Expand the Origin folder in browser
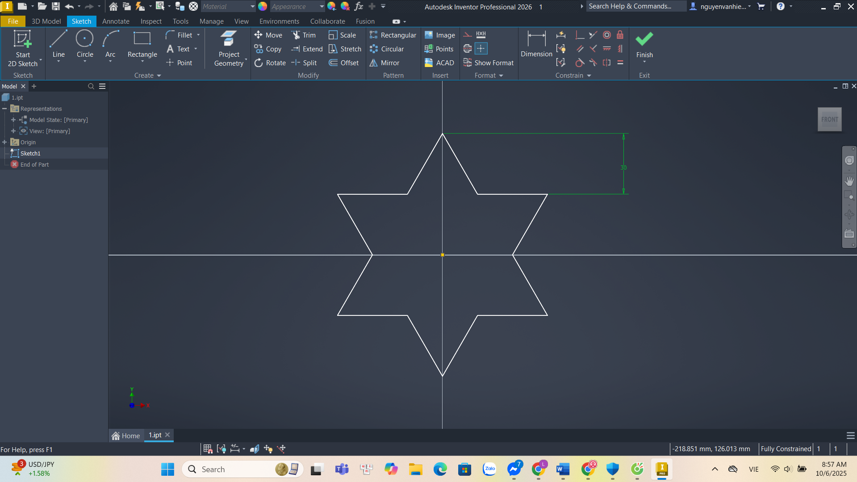 tap(4, 142)
